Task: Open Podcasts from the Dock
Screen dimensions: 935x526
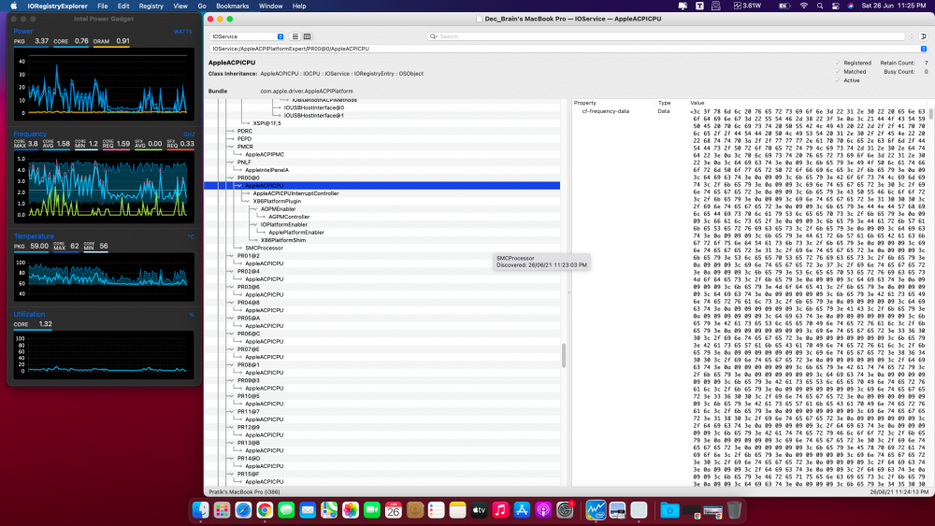Action: [x=544, y=510]
